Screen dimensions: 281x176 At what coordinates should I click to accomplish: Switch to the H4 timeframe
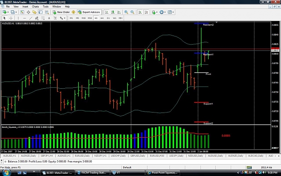[x=102, y=18]
